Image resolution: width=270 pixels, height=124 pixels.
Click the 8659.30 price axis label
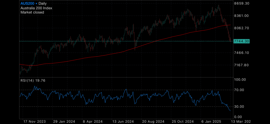point(242,3)
